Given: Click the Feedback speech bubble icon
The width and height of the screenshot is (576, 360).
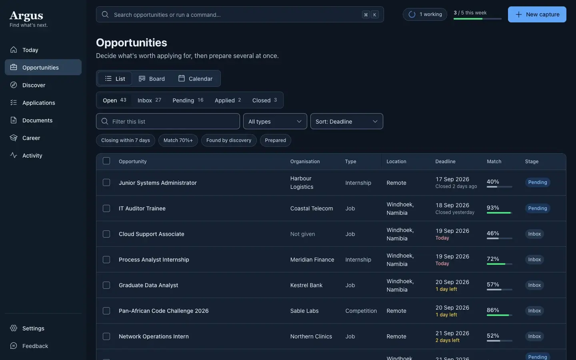Looking at the screenshot, I should point(14,346).
